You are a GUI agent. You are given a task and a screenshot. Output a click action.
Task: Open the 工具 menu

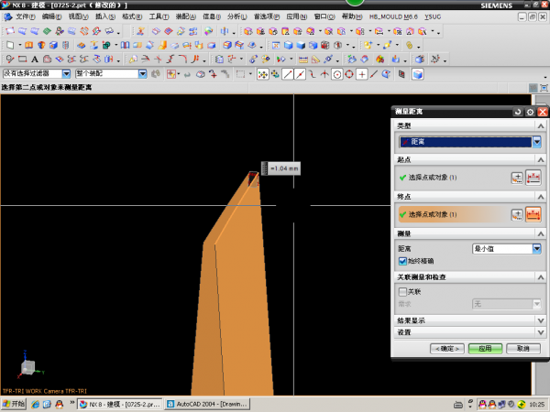click(x=159, y=16)
